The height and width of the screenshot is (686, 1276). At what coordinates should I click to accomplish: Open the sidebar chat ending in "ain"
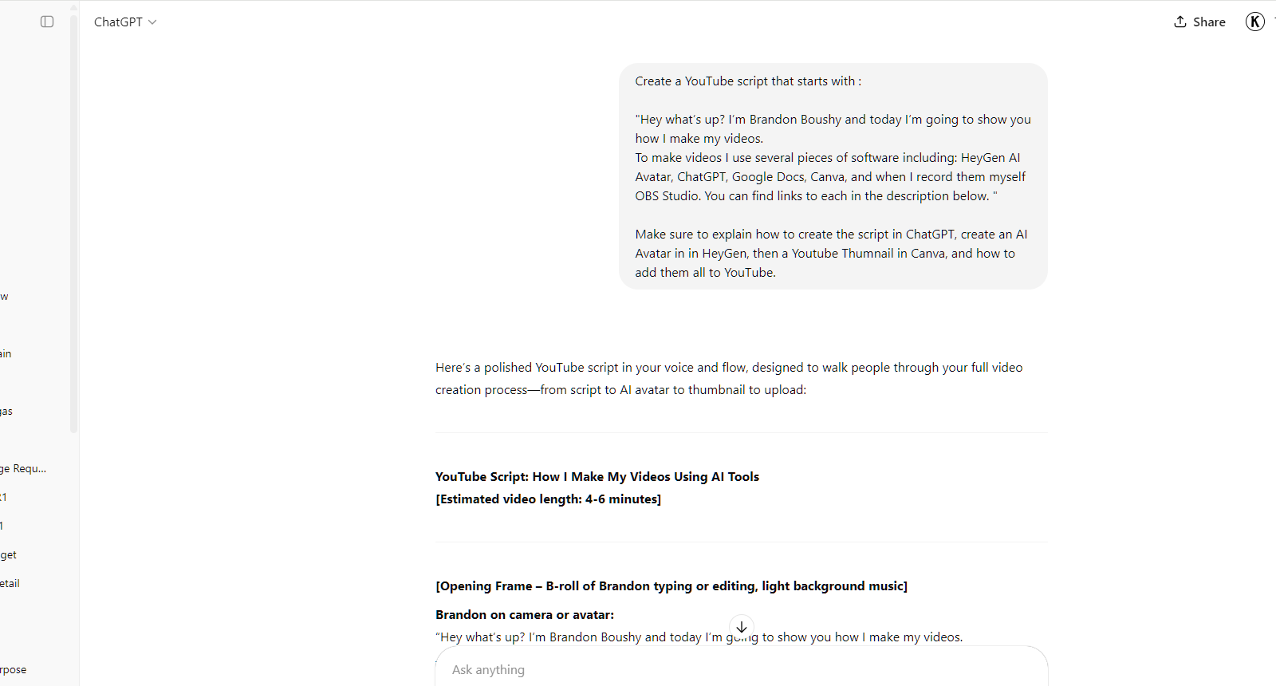[x=6, y=353]
